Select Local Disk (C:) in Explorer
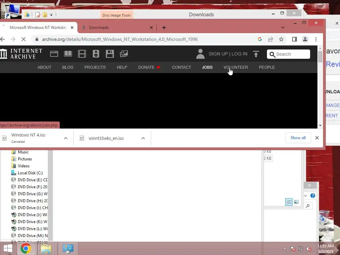Viewport: 340px width, 255px height. click(30, 173)
